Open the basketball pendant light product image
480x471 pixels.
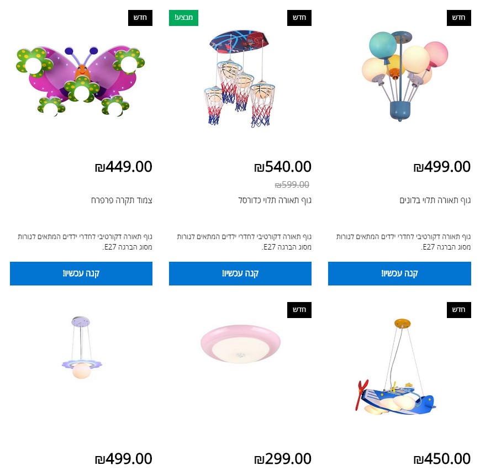pyautogui.click(x=240, y=78)
